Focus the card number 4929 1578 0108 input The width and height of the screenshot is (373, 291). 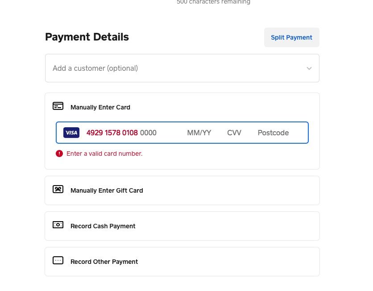tap(121, 133)
